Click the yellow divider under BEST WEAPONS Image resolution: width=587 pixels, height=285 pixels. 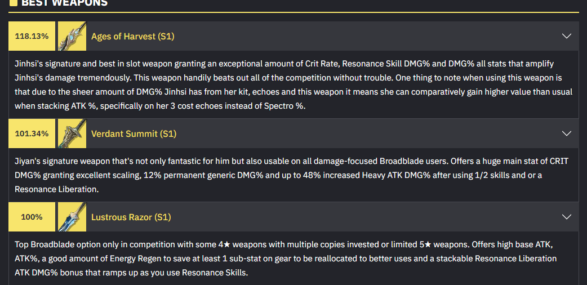pyautogui.click(x=293, y=12)
